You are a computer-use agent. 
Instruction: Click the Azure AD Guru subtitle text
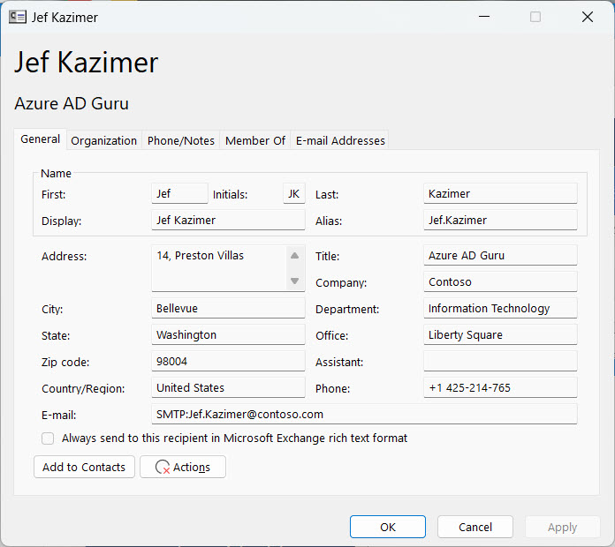point(72,104)
